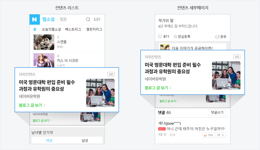Upvote the comment with 794 likes

tap(208, 135)
